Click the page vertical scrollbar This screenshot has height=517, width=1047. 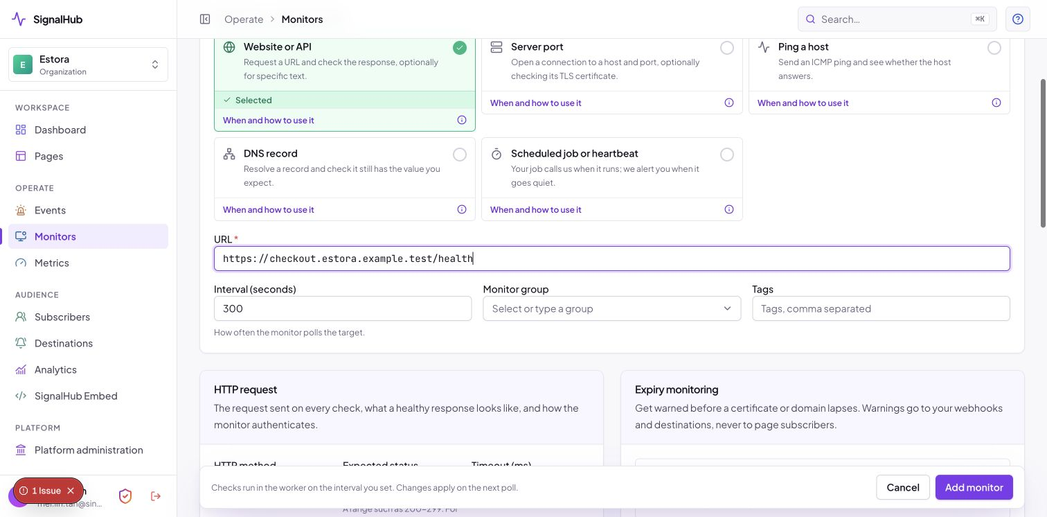[1044, 153]
